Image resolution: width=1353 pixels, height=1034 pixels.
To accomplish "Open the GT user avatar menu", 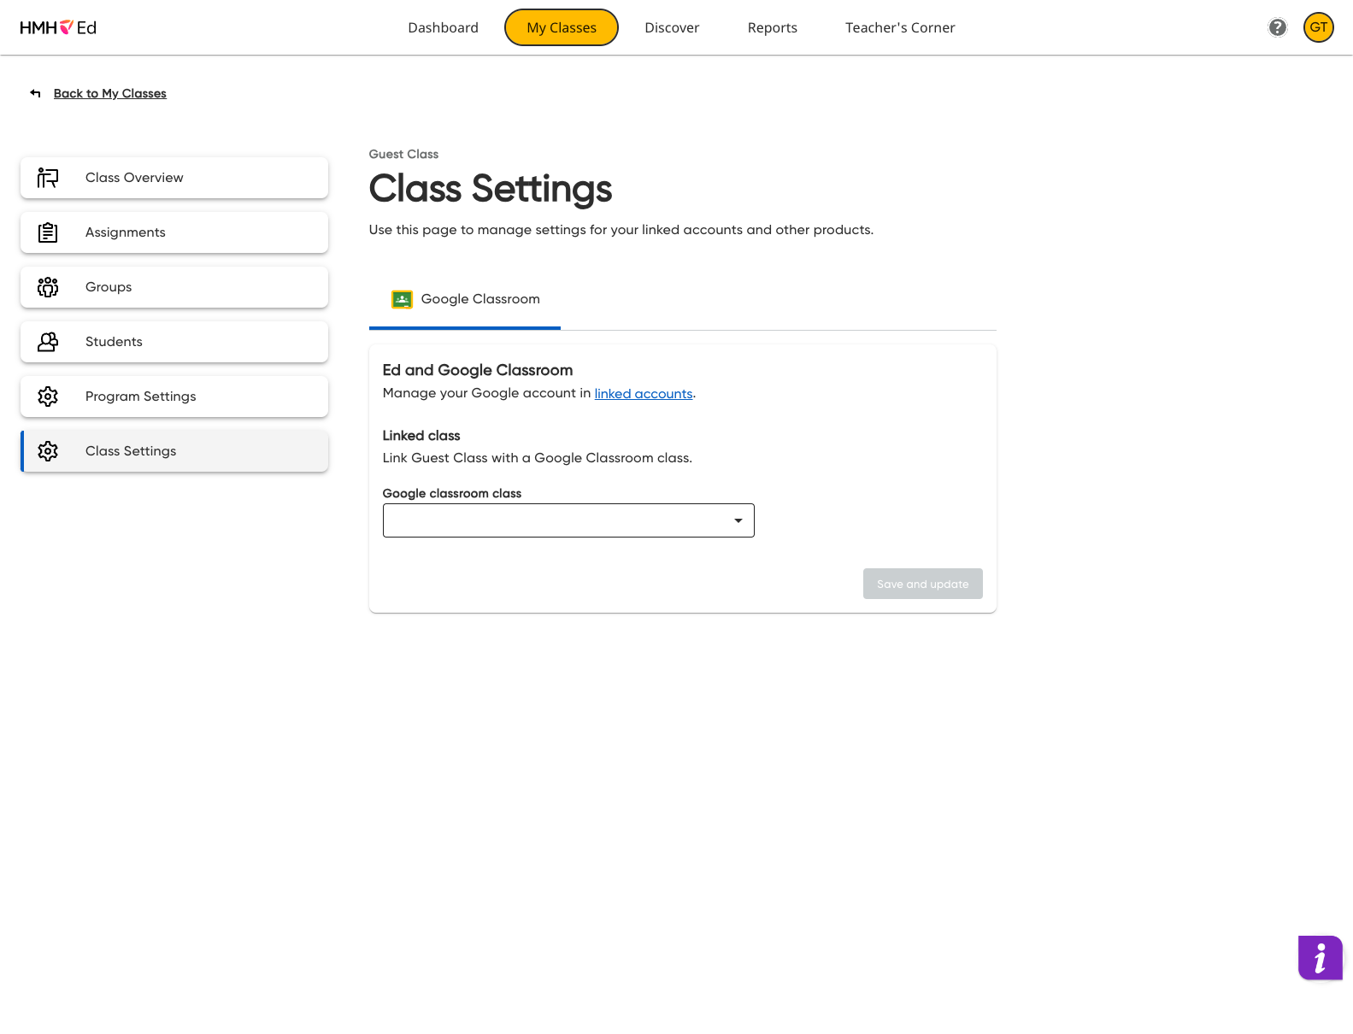I will click(1318, 27).
